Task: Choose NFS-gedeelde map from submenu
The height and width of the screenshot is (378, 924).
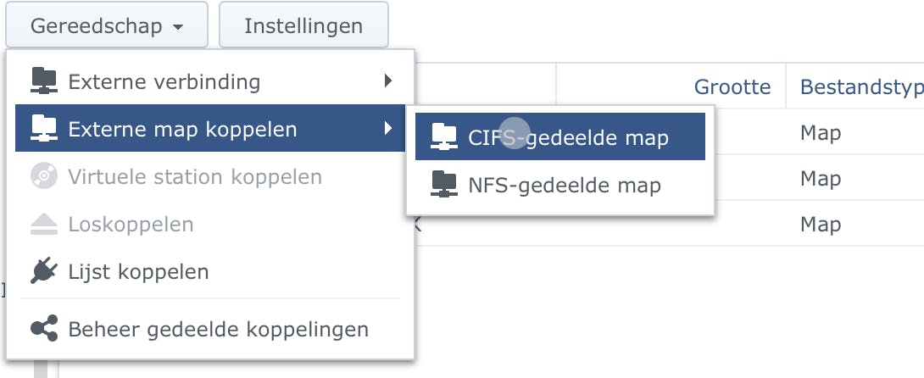Action: [565, 184]
